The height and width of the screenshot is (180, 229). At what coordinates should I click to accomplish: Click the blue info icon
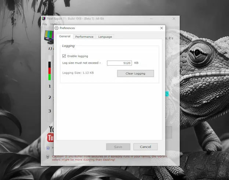point(48,148)
